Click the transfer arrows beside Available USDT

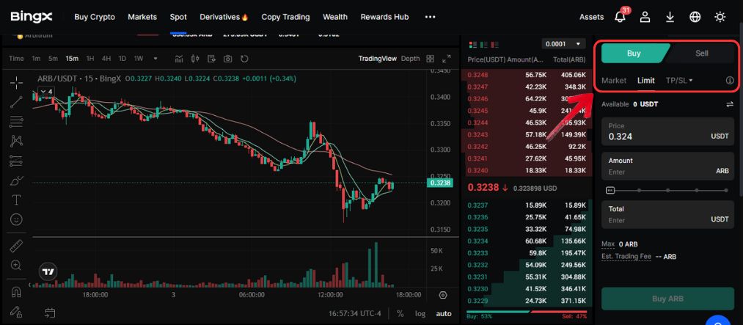click(x=730, y=104)
